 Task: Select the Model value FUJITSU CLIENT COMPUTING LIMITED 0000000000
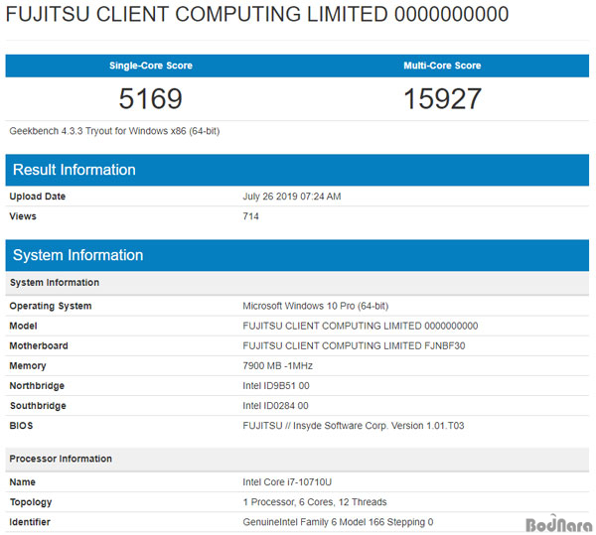361,326
